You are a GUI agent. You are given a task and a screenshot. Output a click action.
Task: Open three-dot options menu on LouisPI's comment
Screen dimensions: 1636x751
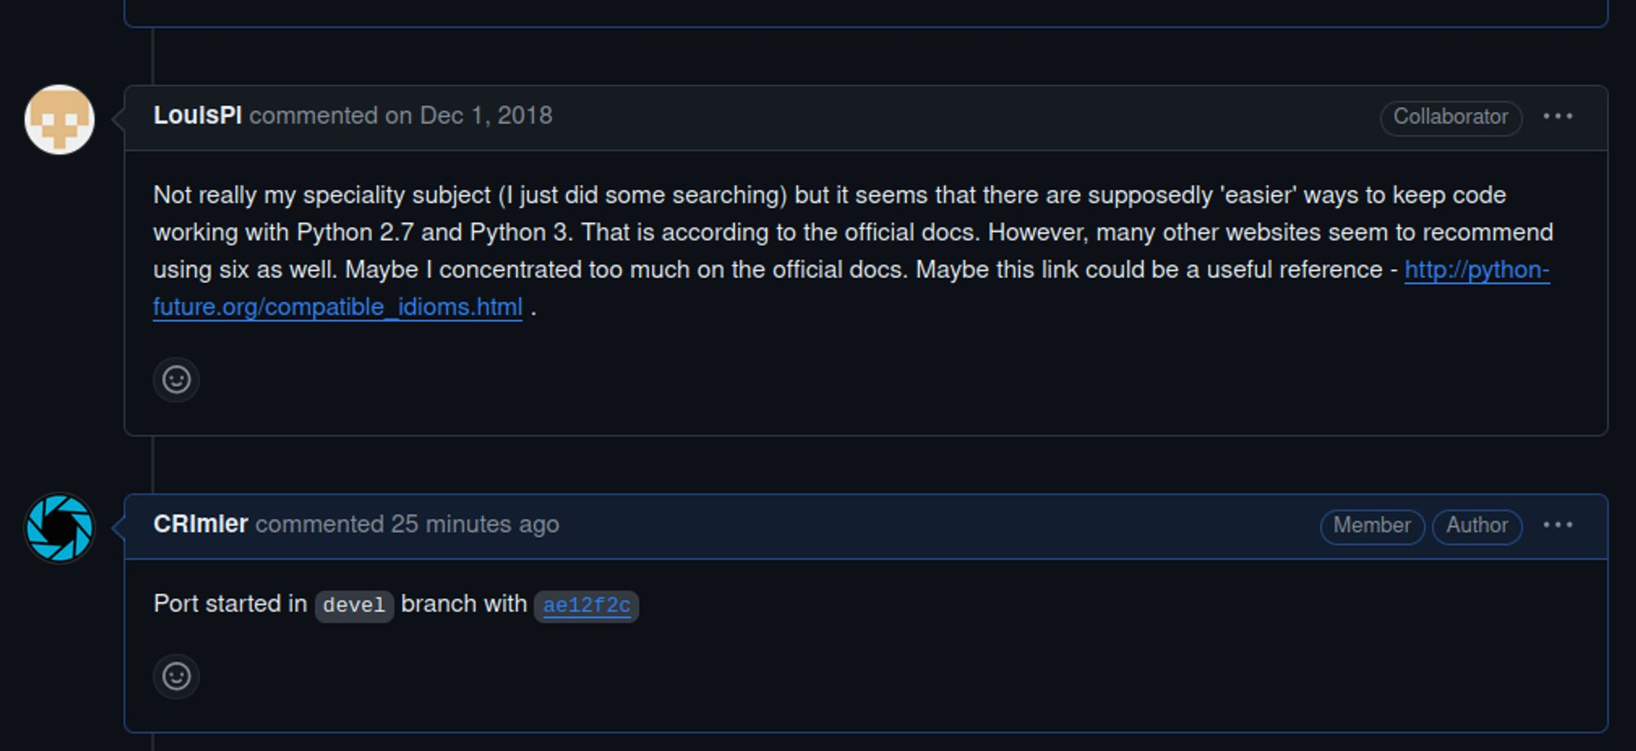(1557, 116)
